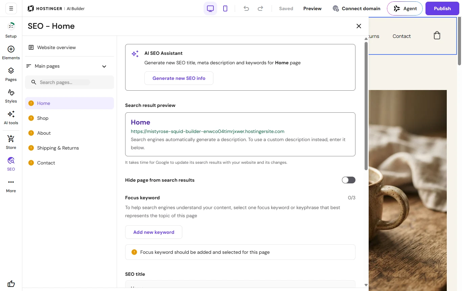
Task: Redo the last change
Action: pos(260,8)
